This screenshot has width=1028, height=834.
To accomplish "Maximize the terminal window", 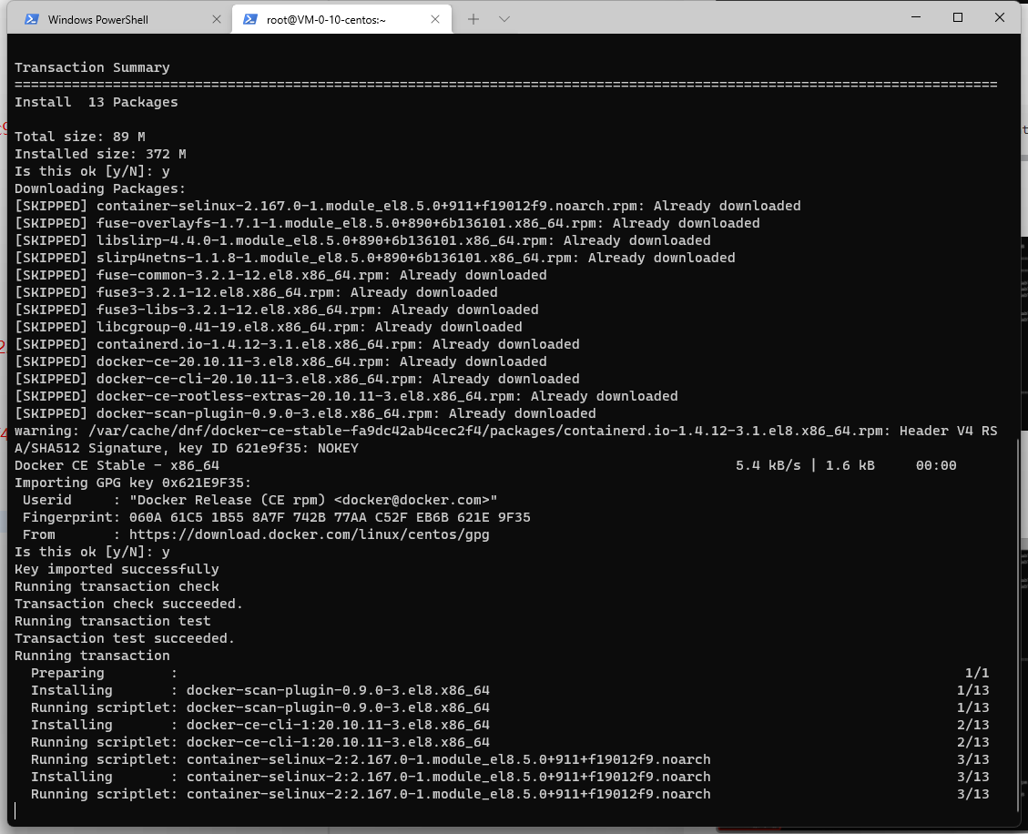I will coord(957,17).
